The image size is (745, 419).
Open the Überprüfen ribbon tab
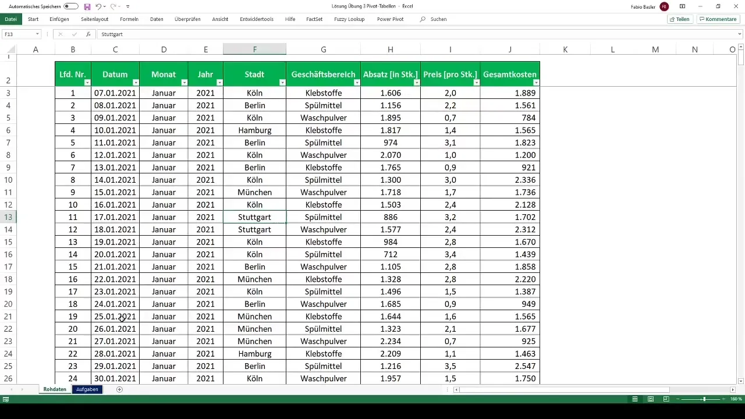187,19
